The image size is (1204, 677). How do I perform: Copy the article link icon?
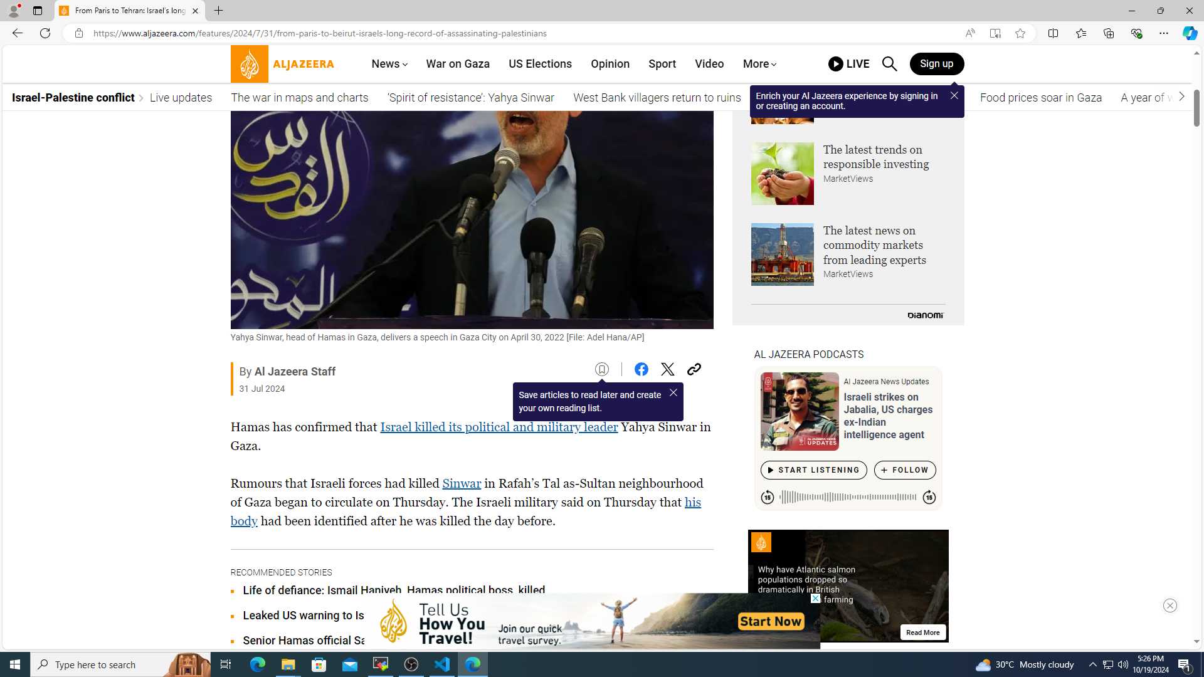pos(694,370)
